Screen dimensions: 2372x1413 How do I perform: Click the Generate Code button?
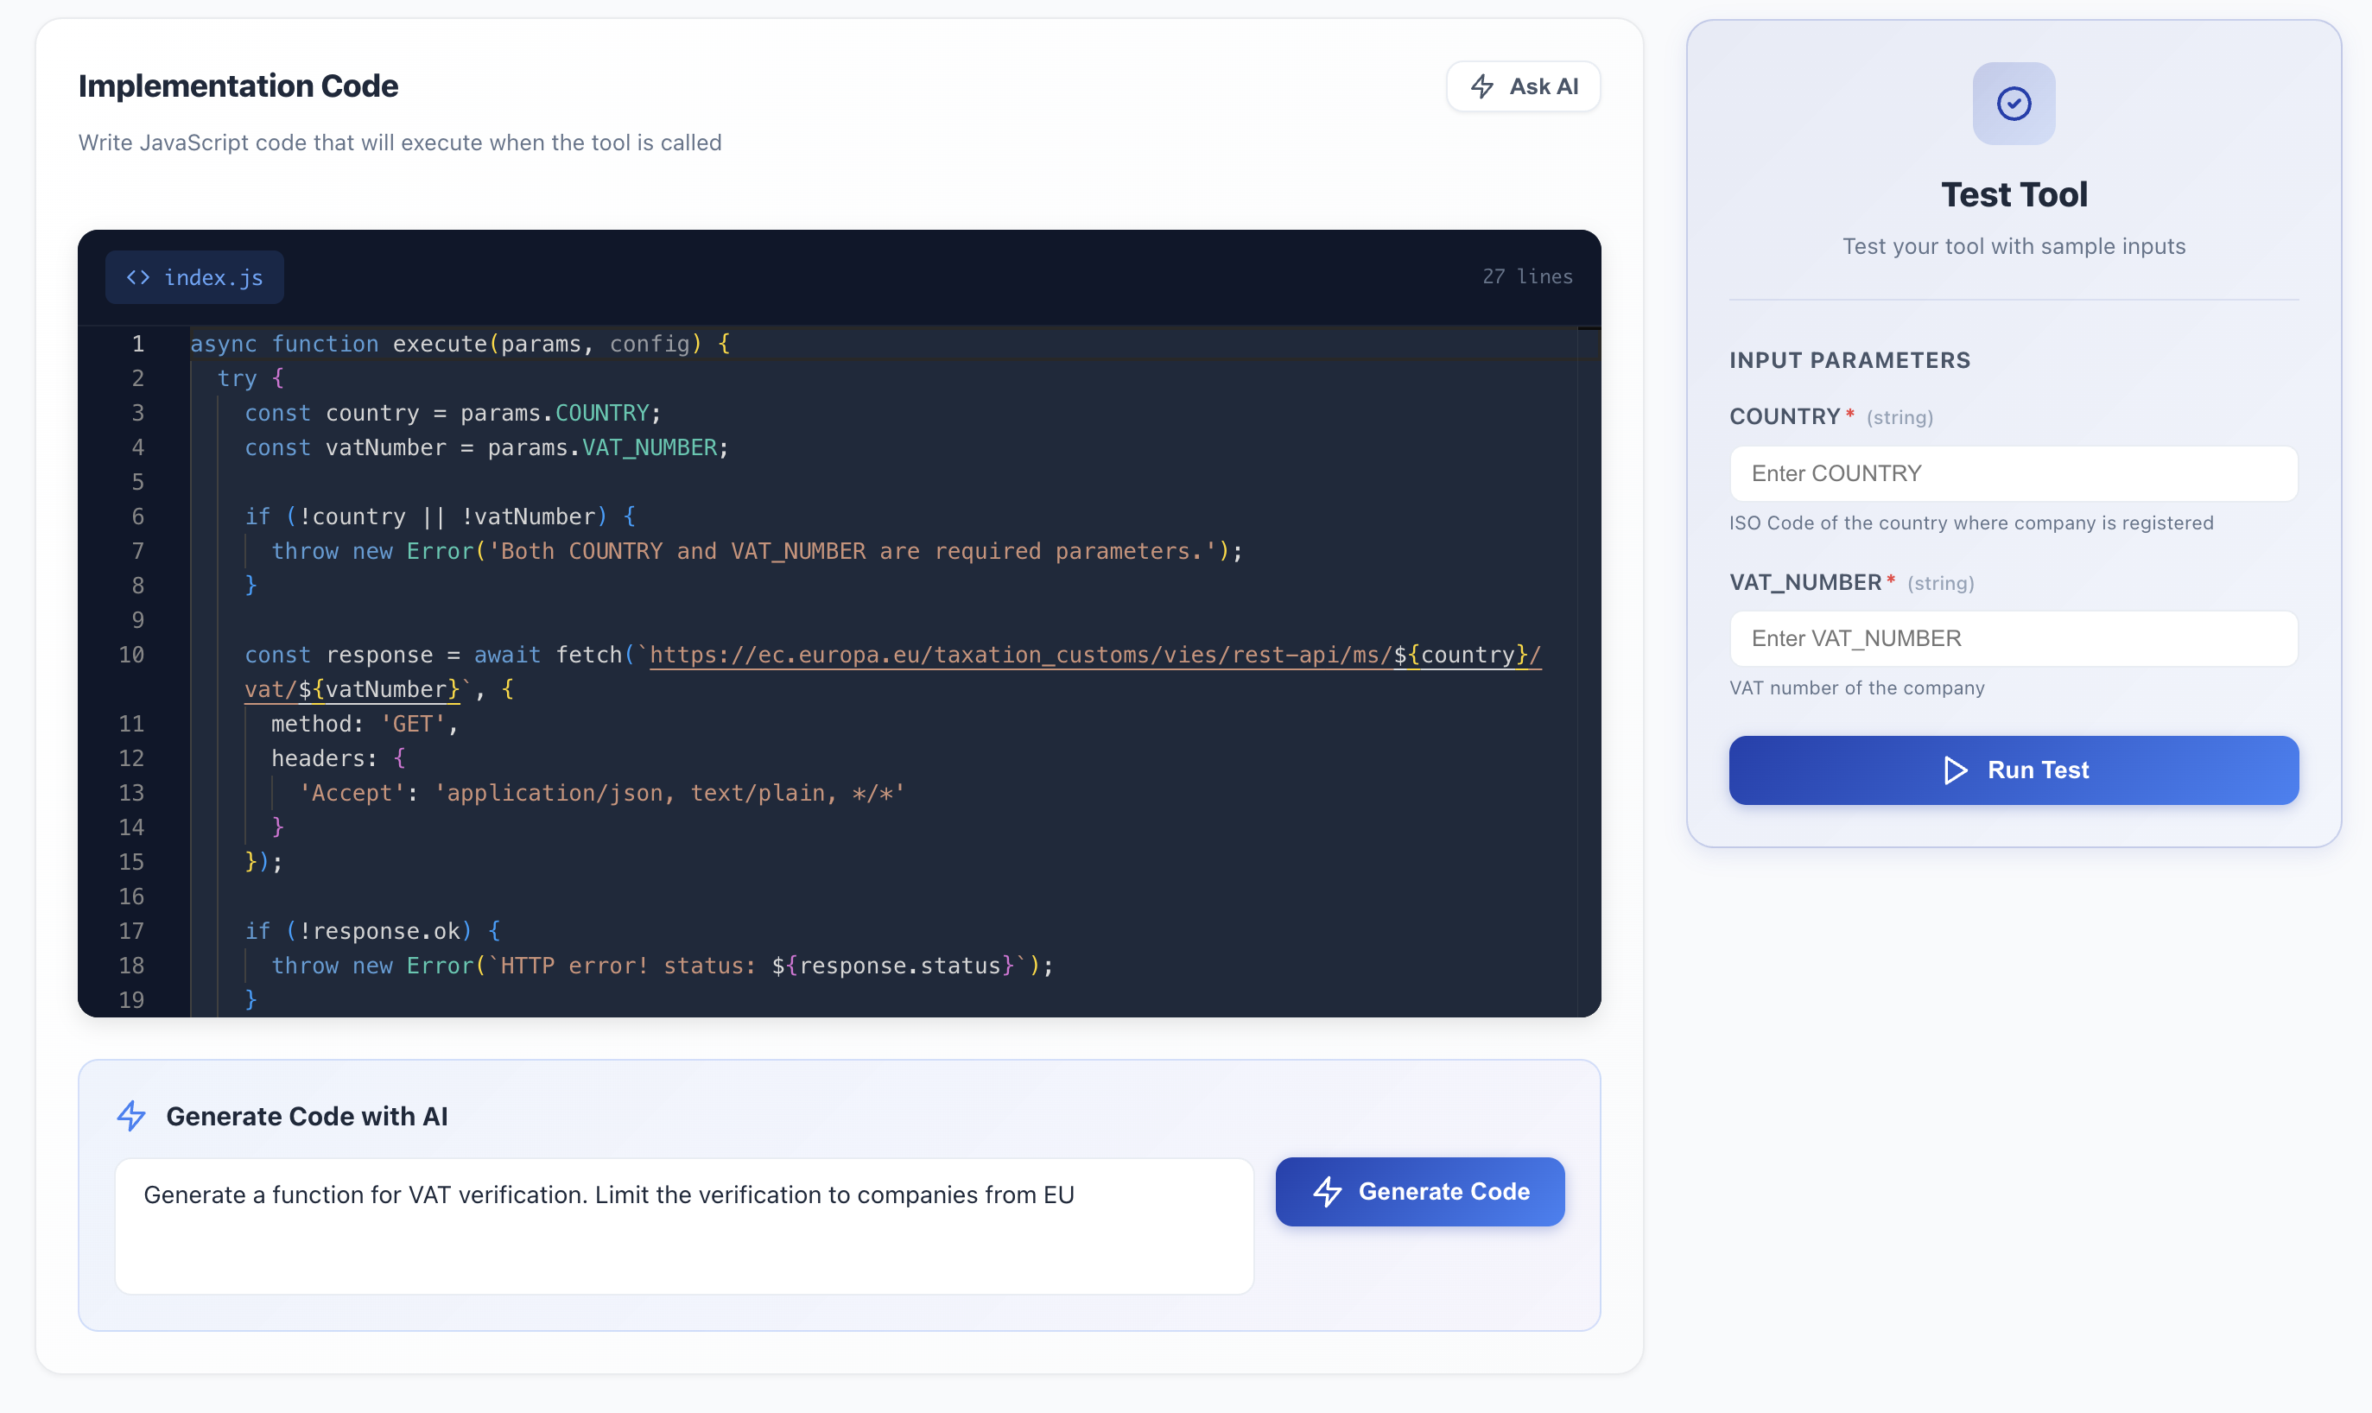[x=1419, y=1191]
